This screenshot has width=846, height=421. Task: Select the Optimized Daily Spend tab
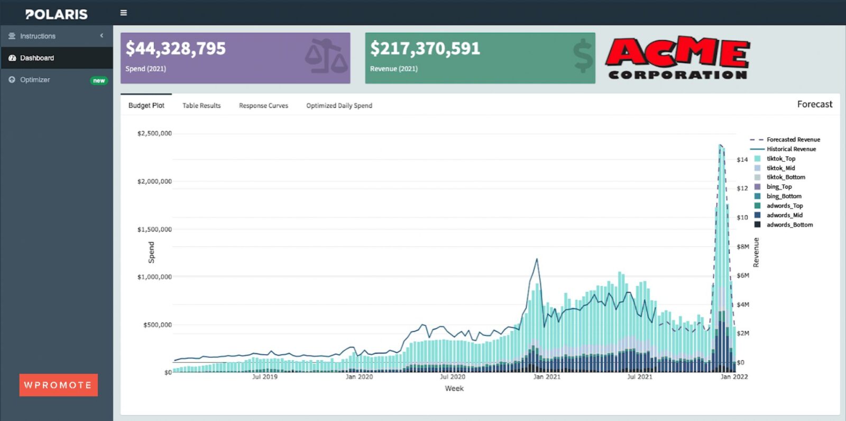tap(339, 105)
